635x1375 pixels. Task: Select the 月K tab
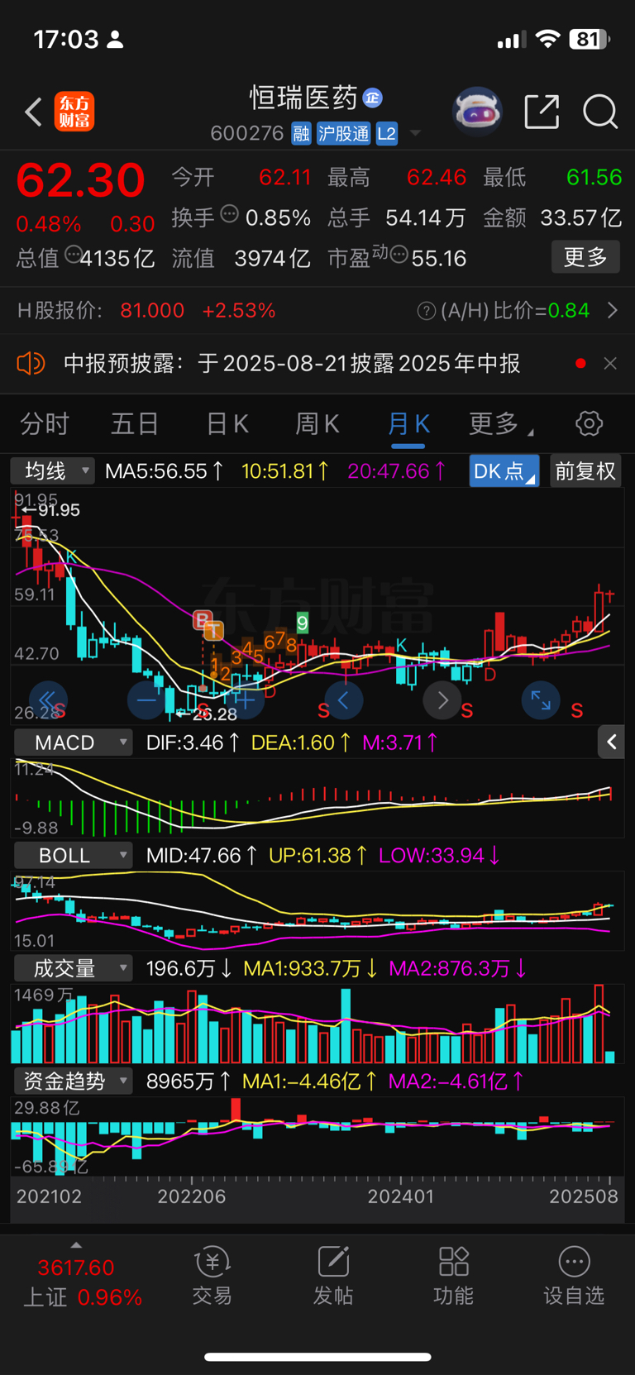pyautogui.click(x=408, y=424)
